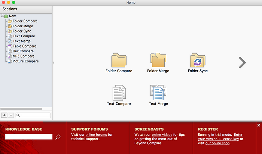Click the green zoom window button
Screen dimensions: 262x154
click(x=13, y=3)
